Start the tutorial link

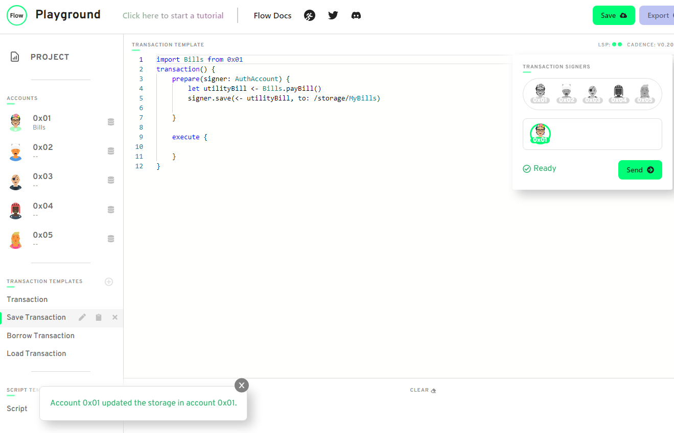coord(173,15)
